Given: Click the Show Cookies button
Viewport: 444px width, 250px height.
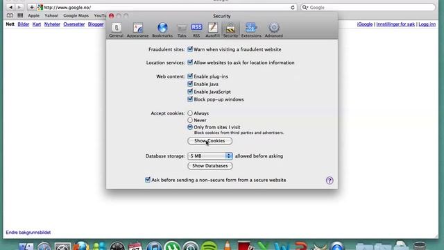Looking at the screenshot, I should tap(210, 141).
